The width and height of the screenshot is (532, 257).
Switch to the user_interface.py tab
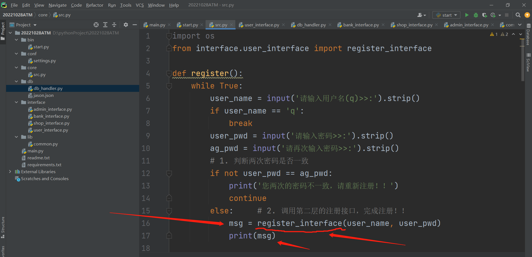point(262,25)
